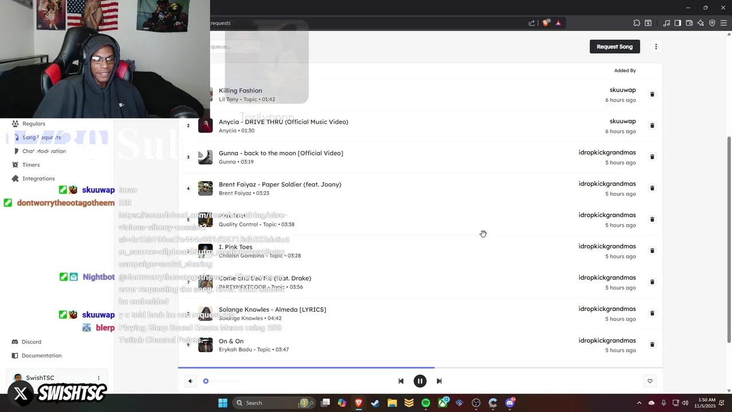This screenshot has width=732, height=412.
Task: Open Spotify from the taskbar
Action: point(425,403)
